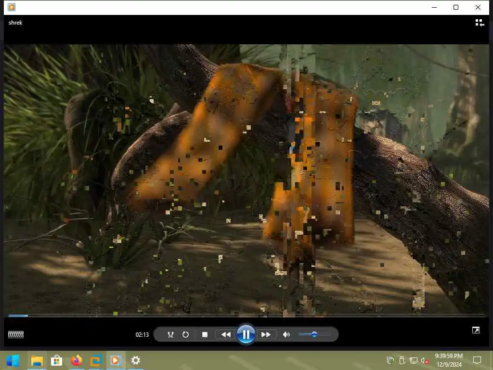View video in full screen
Viewport: 493px width, 370px height.
point(476,330)
